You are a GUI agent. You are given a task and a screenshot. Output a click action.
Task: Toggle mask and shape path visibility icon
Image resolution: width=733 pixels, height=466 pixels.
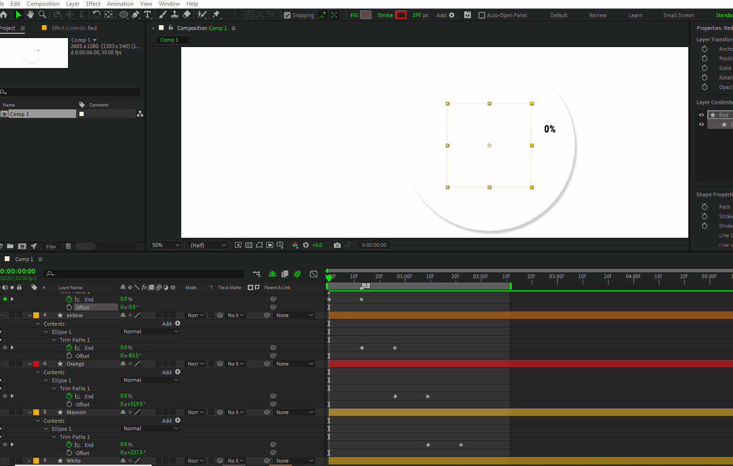coord(259,245)
